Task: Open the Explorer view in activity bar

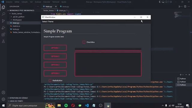Action: point(3,7)
